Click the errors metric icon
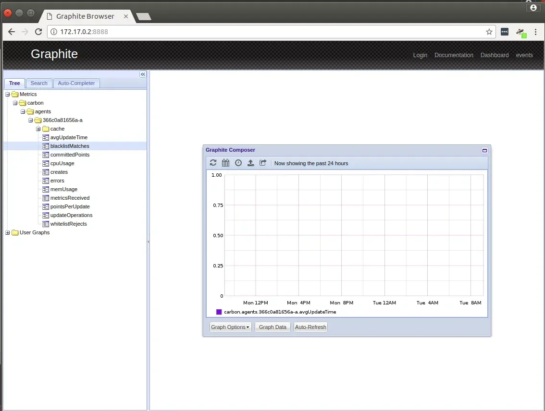 click(x=46, y=181)
